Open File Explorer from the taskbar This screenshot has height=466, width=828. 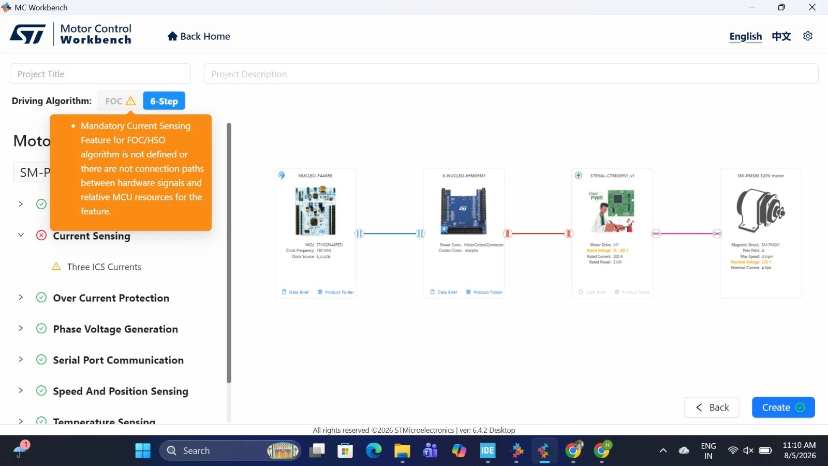coord(402,451)
